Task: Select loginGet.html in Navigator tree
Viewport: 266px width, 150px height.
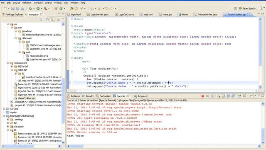Action: click(38, 91)
